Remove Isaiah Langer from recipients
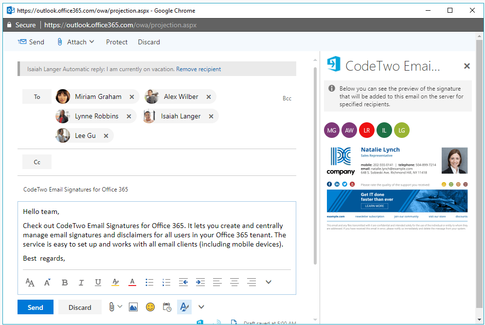The width and height of the screenshot is (485, 325). [x=211, y=116]
